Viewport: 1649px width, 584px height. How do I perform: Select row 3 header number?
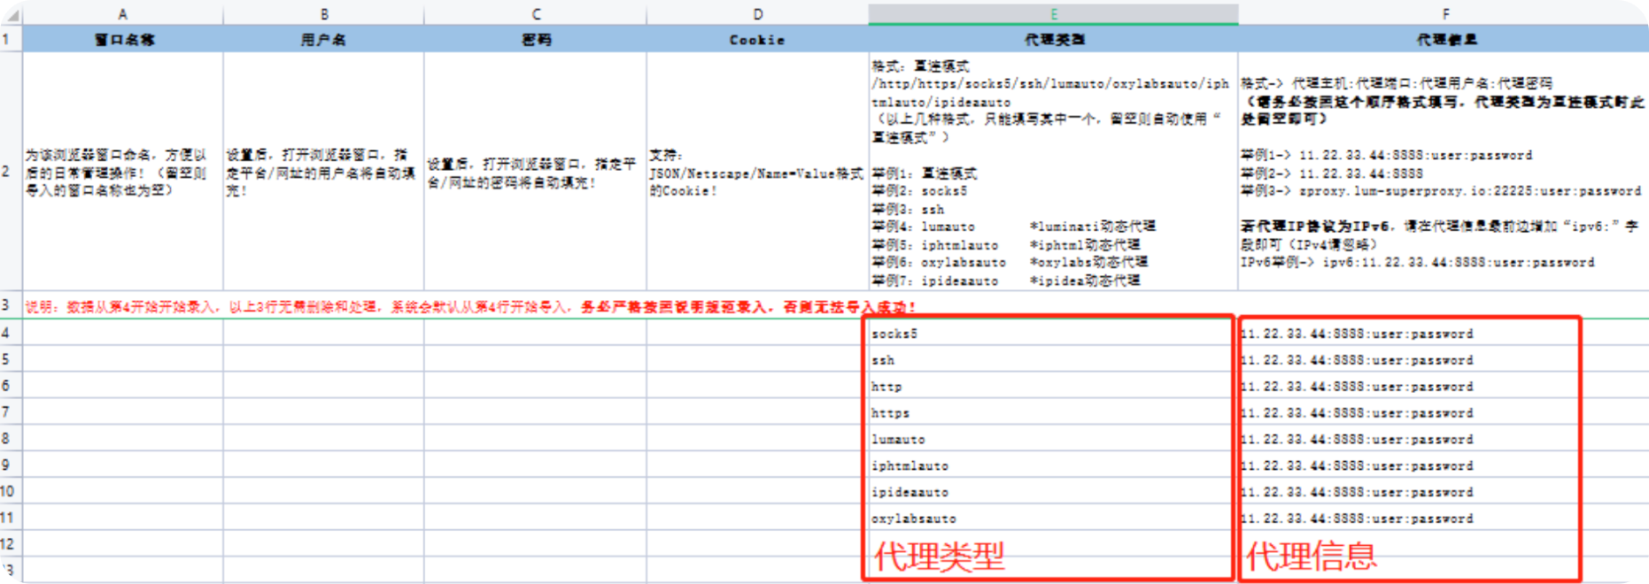click(11, 305)
